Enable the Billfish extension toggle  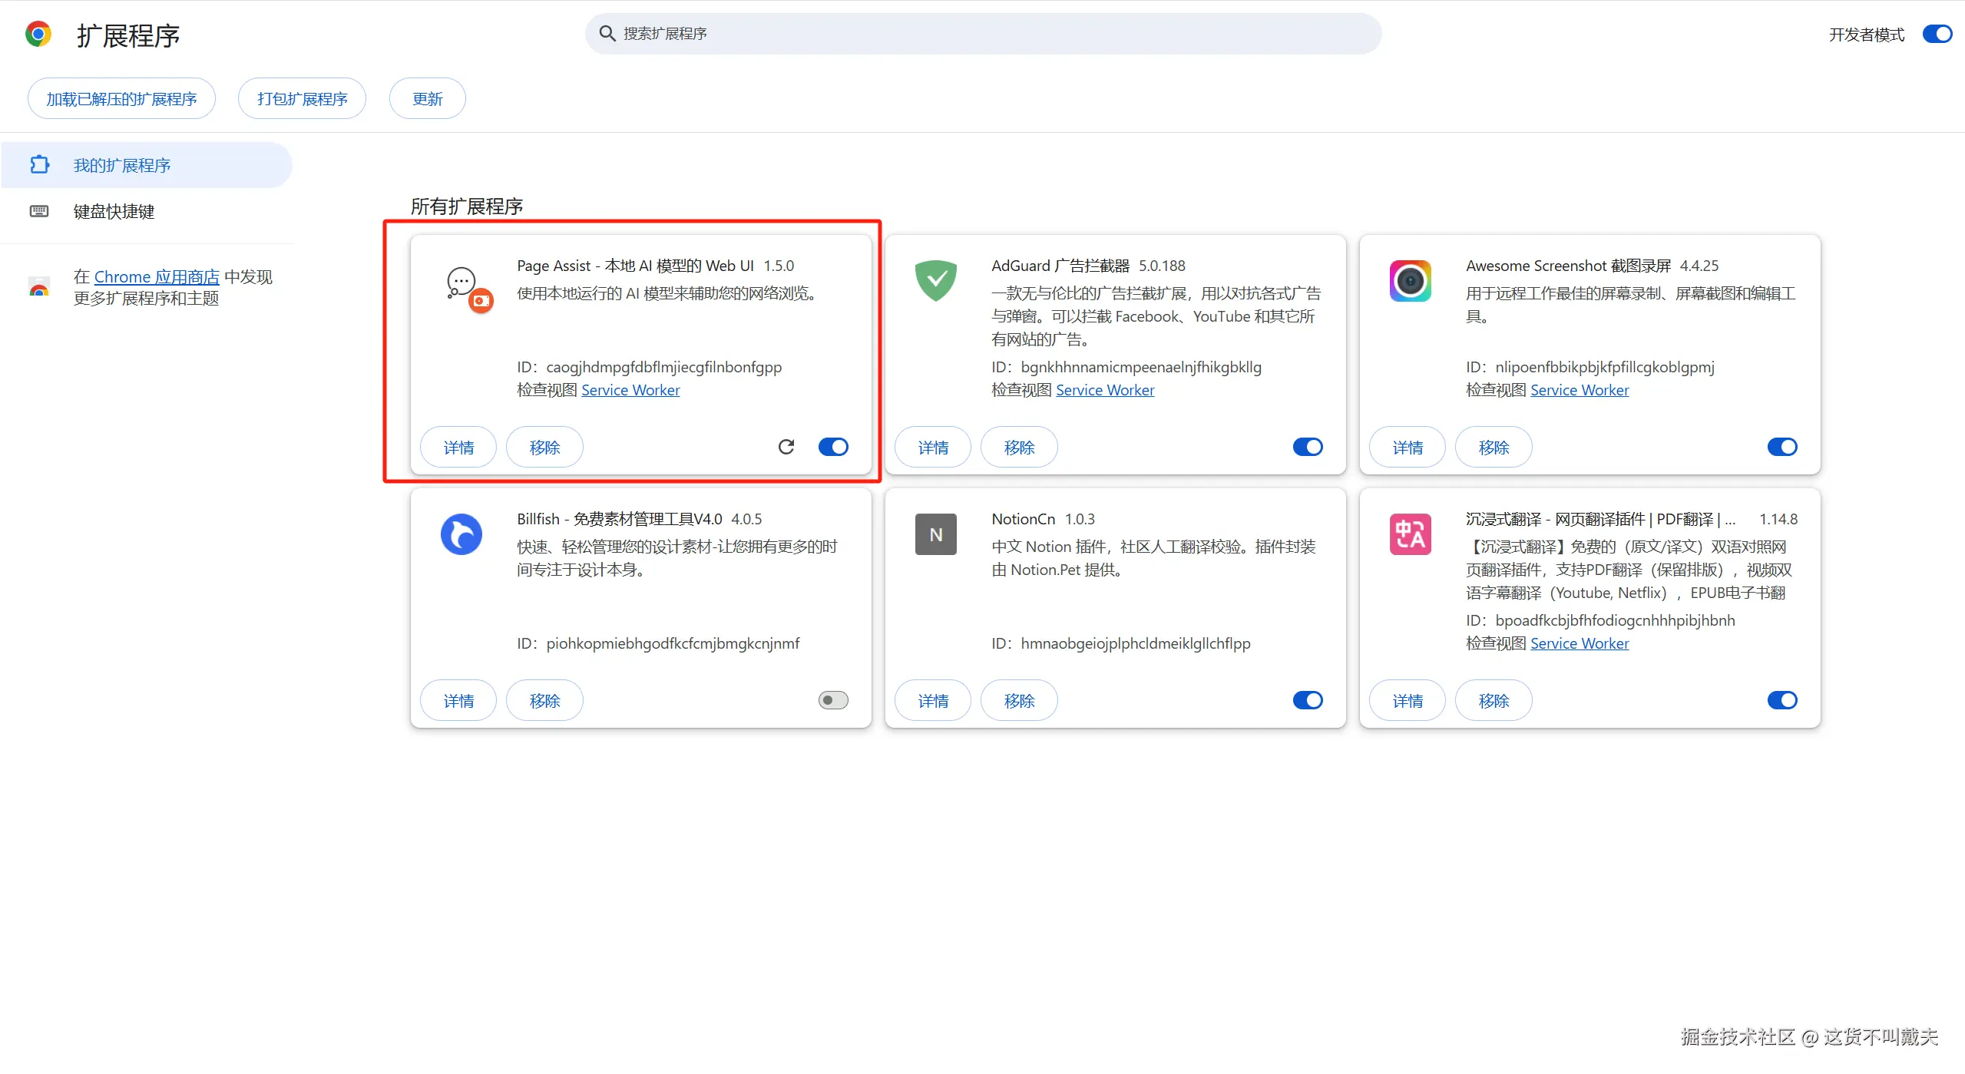(833, 700)
